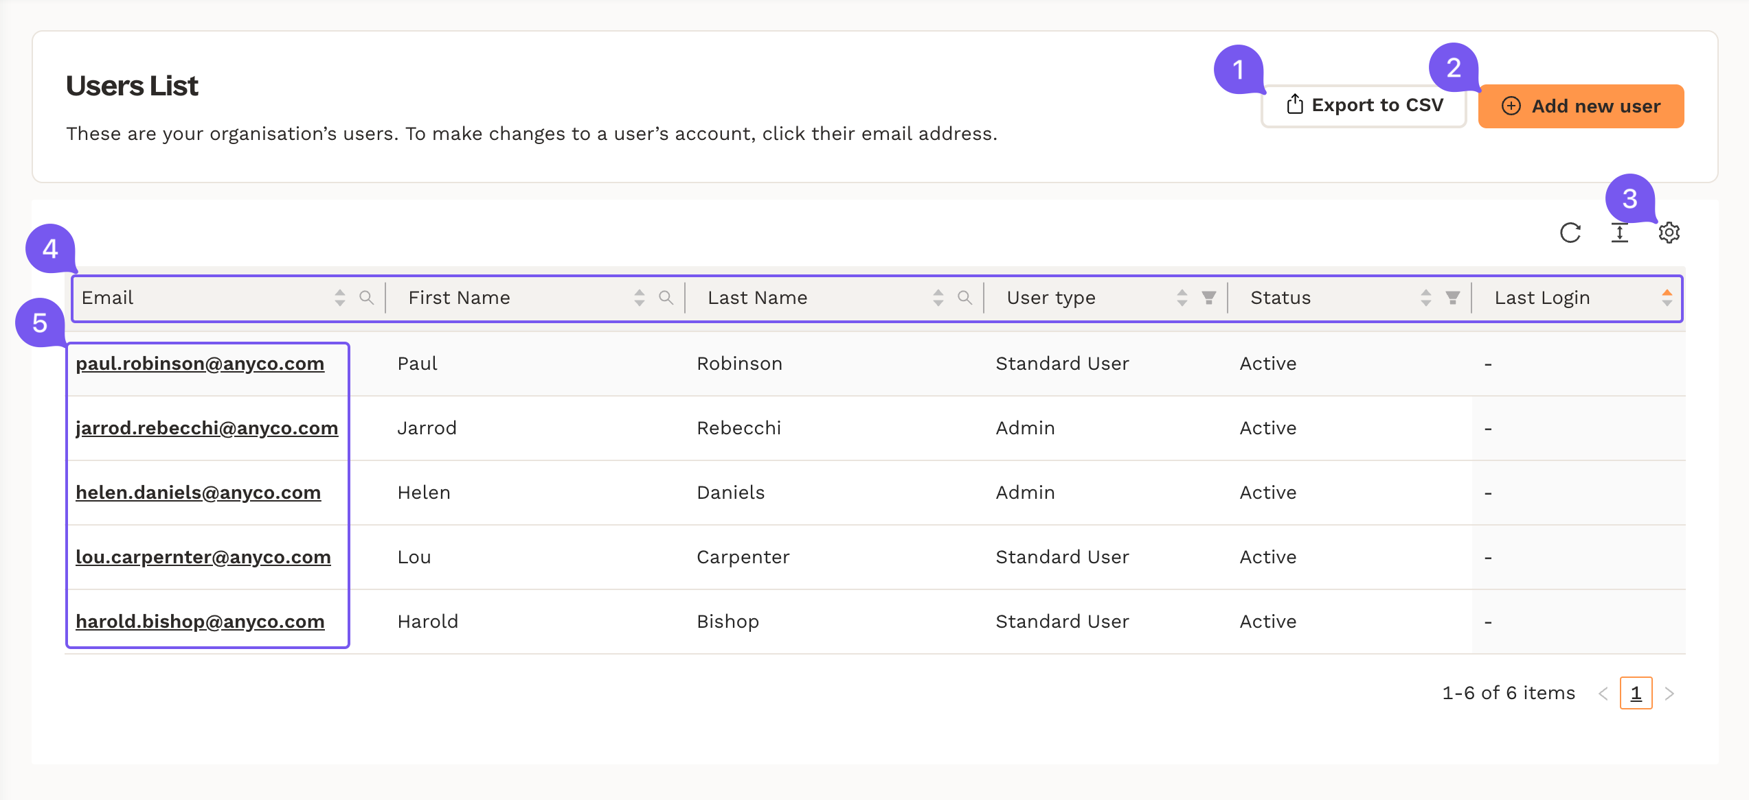This screenshot has width=1749, height=800.
Task: Click Export to CSV button
Action: click(1364, 106)
